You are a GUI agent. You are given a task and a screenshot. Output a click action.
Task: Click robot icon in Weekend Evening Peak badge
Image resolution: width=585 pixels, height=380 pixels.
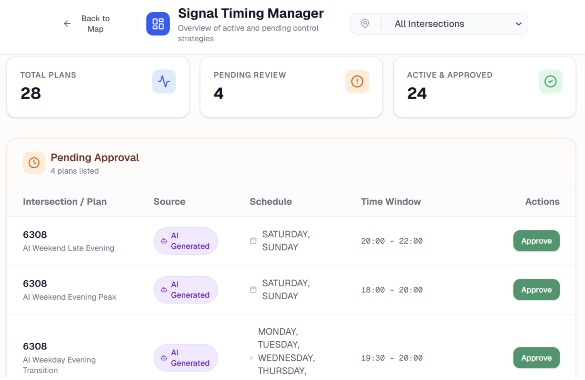tap(164, 290)
